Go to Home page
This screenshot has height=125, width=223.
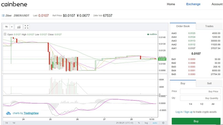pyautogui.click(x=171, y=4)
